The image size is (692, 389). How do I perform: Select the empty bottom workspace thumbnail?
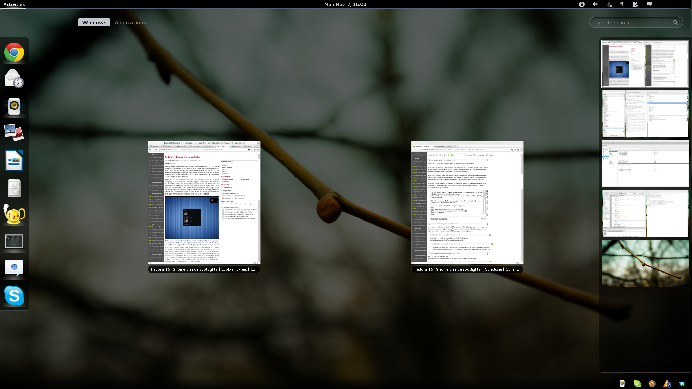tap(645, 264)
